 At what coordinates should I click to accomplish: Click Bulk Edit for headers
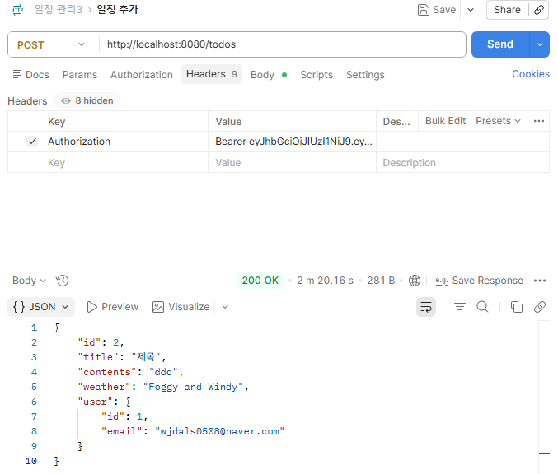pos(445,121)
